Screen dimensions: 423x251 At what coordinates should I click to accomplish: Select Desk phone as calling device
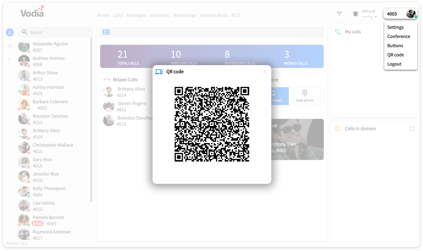click(x=305, y=96)
